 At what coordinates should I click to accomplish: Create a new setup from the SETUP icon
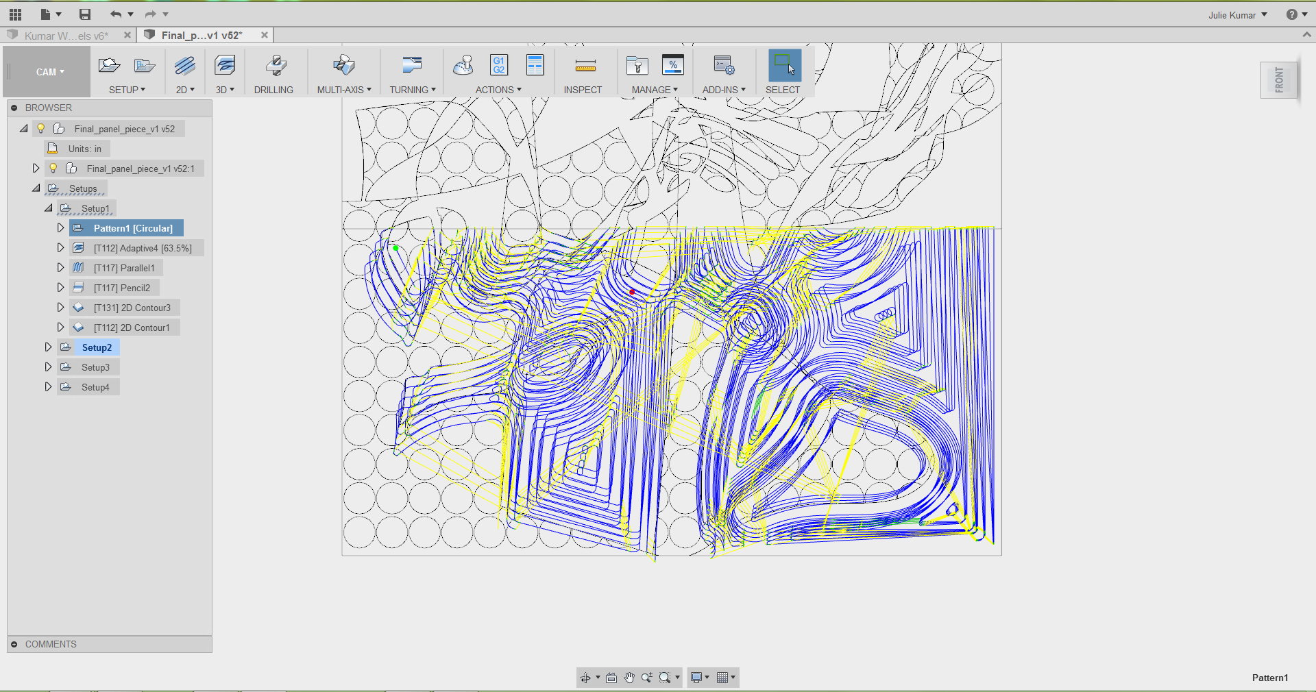[x=109, y=66]
